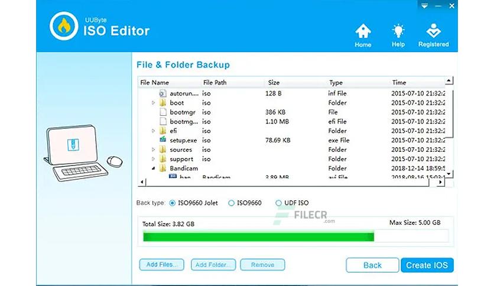Select the '78.69 KB' size cell
Image resolution: width=494 pixels, height=286 pixels.
point(278,140)
